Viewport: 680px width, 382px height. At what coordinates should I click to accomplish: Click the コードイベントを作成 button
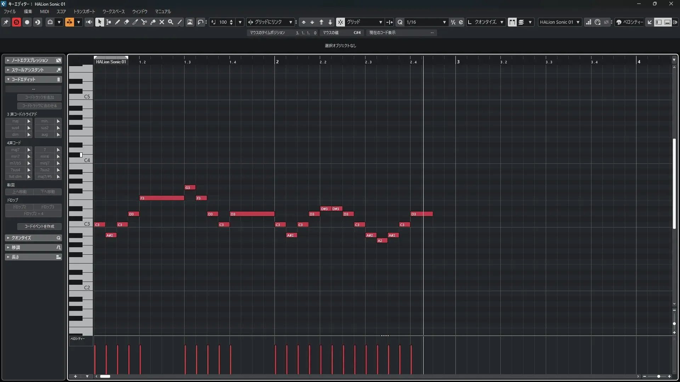coord(39,226)
